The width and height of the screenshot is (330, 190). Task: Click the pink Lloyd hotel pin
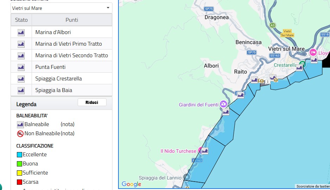click(313, 52)
